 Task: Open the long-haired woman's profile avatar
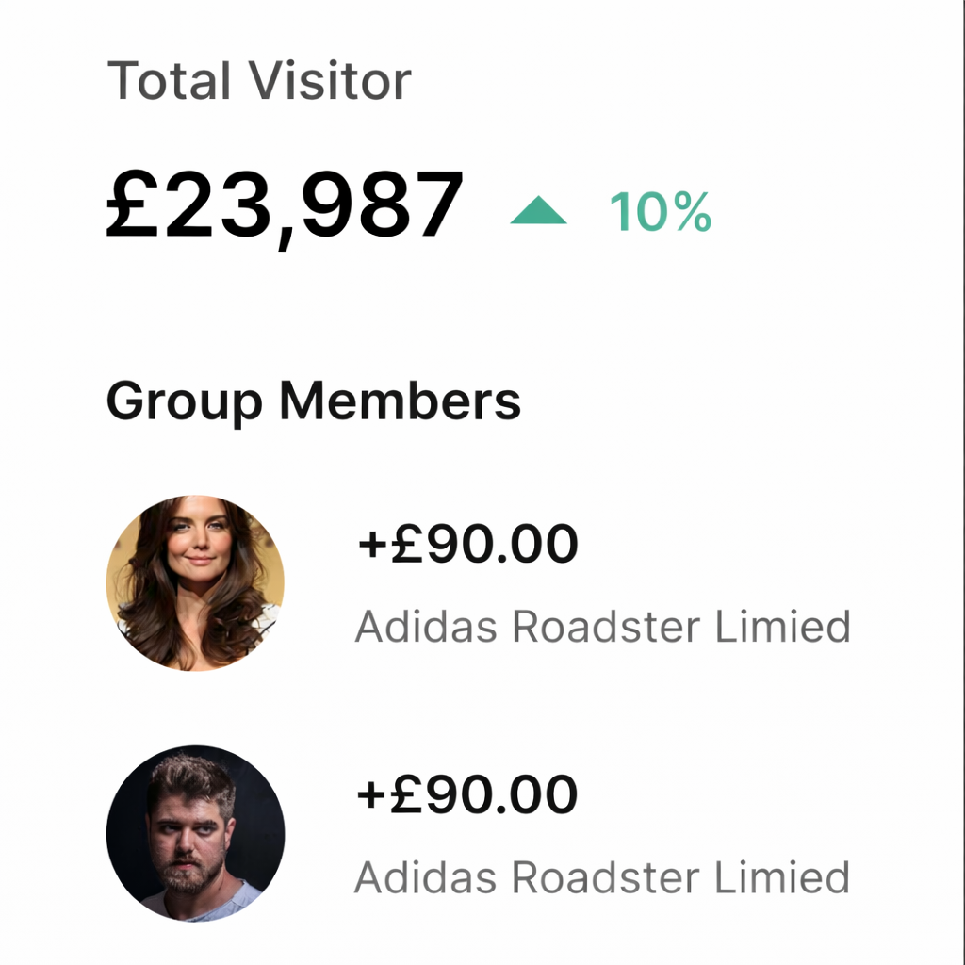point(195,583)
